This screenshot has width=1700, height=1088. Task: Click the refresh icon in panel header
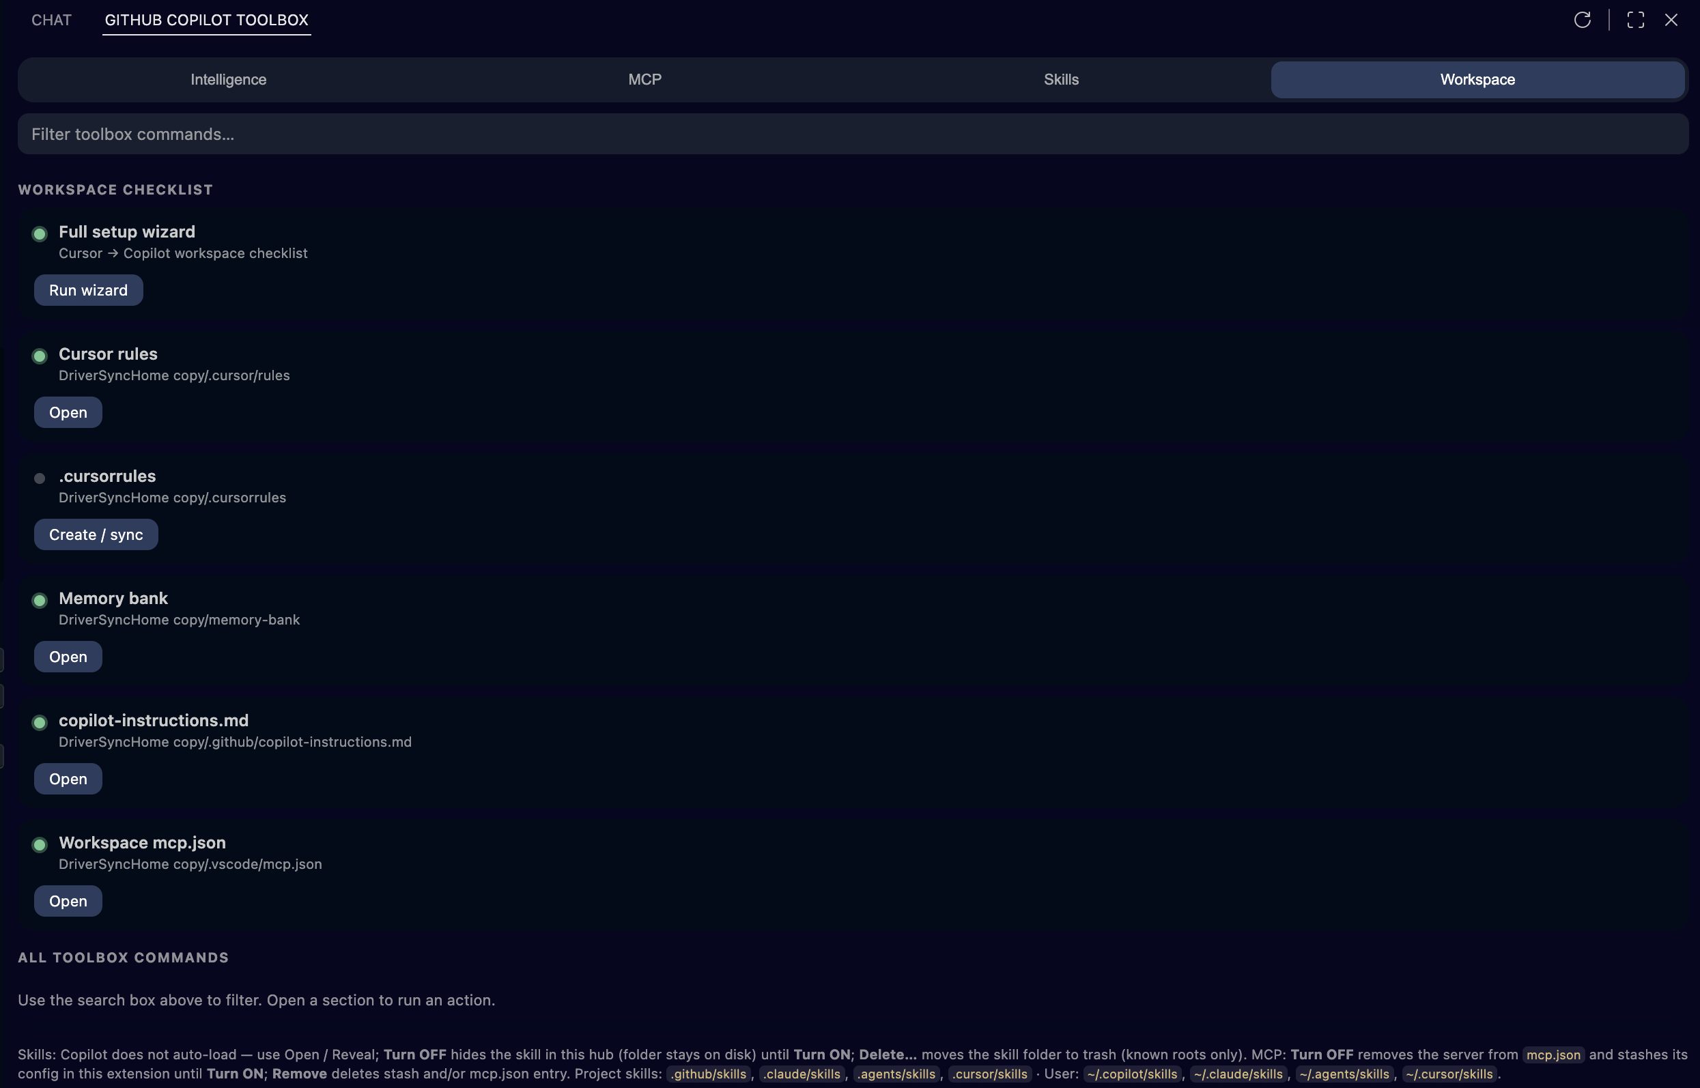[1582, 20]
